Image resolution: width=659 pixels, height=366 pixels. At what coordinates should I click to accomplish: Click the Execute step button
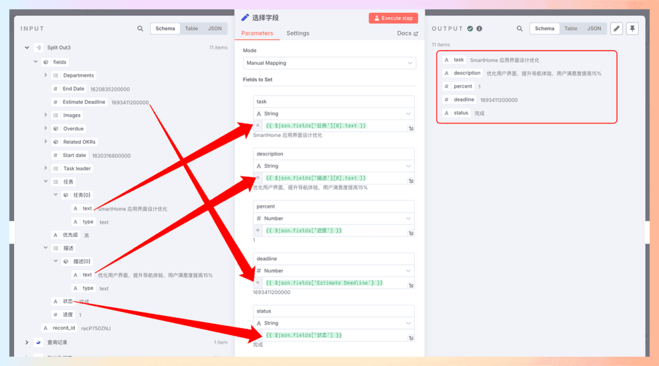[393, 18]
